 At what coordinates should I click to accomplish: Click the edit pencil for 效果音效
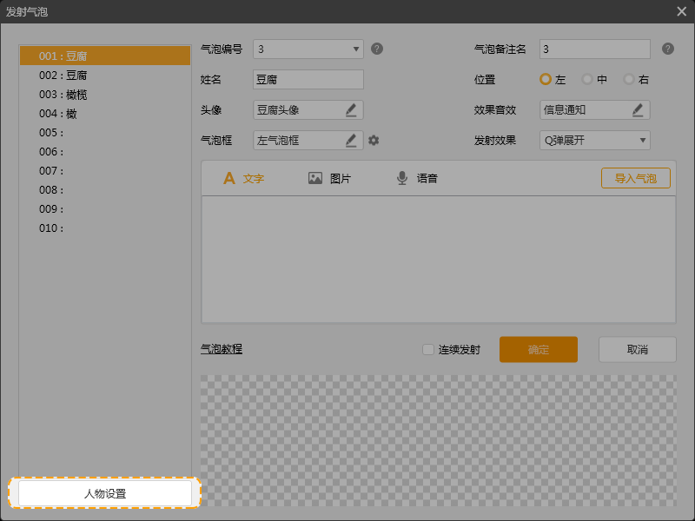pos(638,109)
